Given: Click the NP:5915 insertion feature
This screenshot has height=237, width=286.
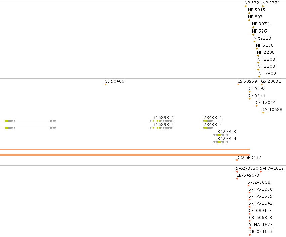Looking at the screenshot, I should coord(256,10).
